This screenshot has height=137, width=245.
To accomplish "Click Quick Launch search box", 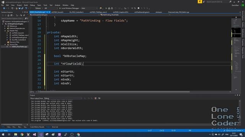I will [218, 2].
